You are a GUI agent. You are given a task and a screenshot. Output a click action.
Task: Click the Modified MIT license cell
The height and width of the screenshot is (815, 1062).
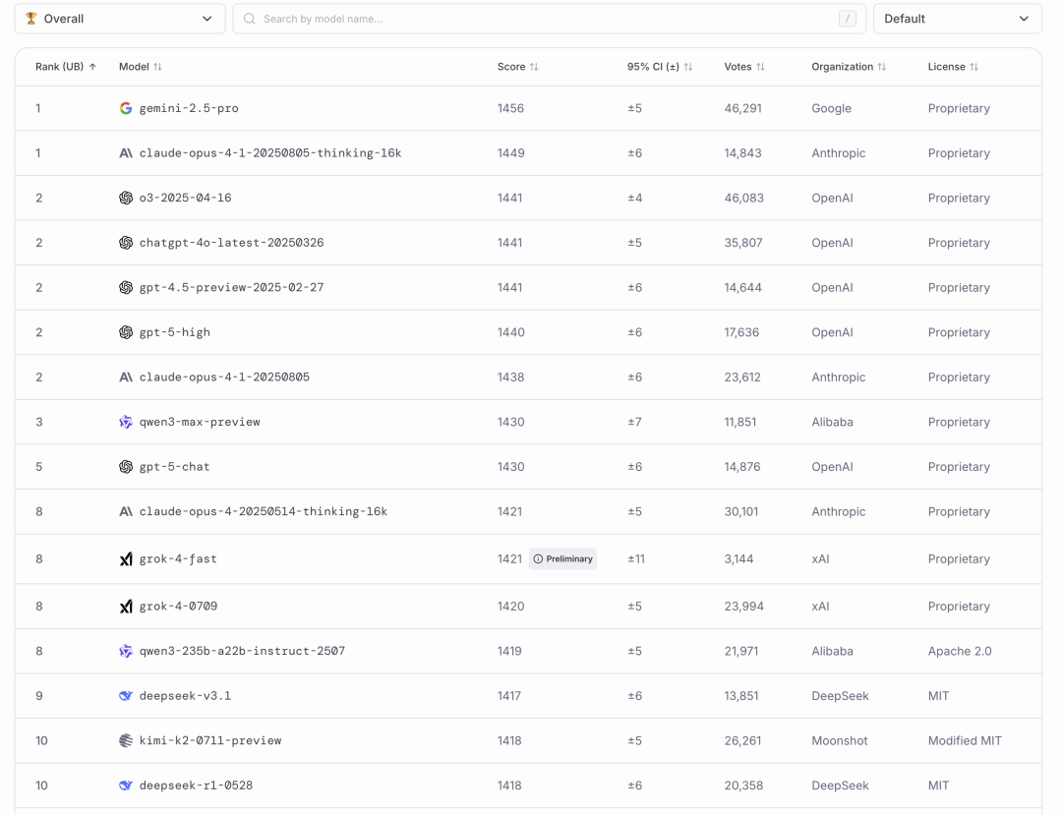click(965, 740)
